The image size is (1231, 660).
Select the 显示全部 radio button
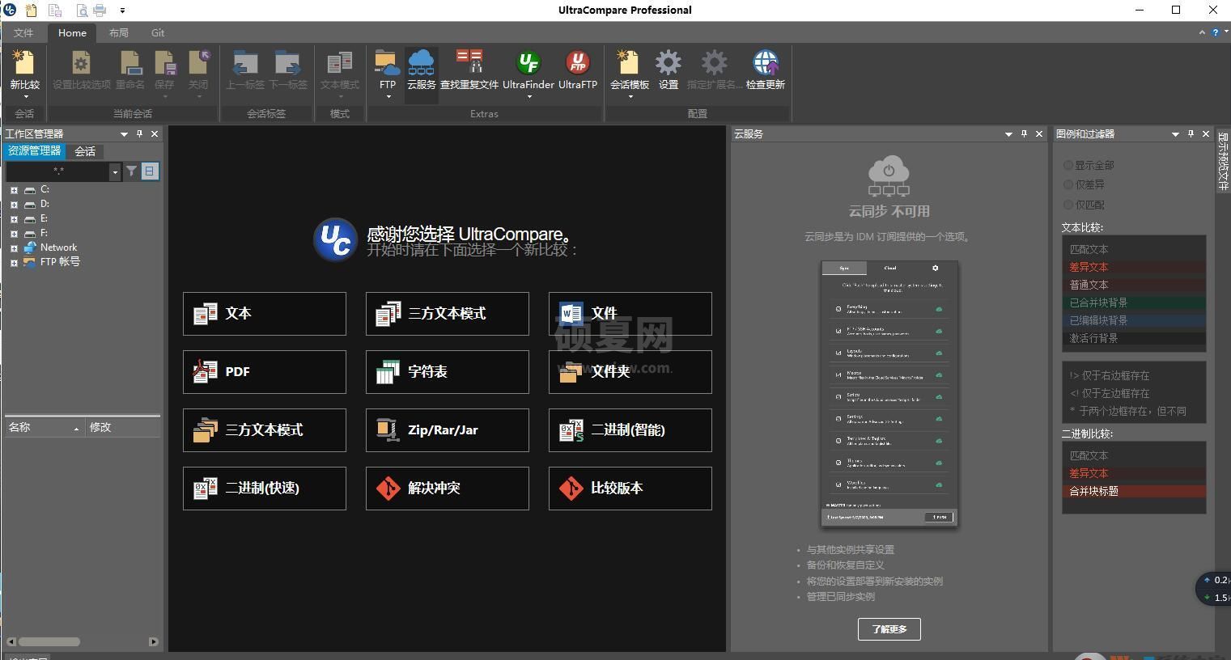[1068, 165]
